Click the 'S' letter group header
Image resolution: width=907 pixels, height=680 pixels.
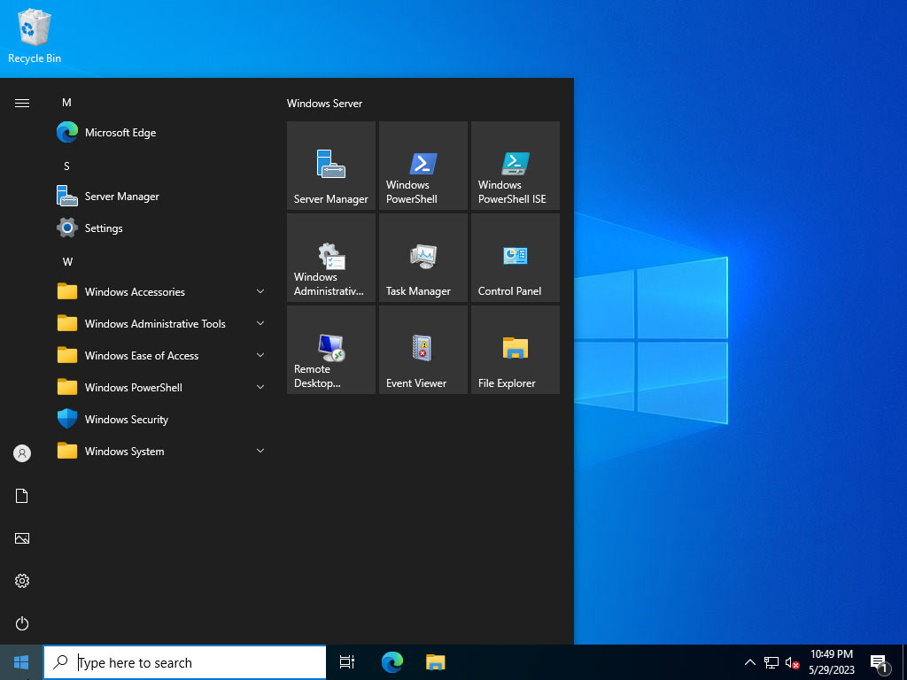point(66,166)
